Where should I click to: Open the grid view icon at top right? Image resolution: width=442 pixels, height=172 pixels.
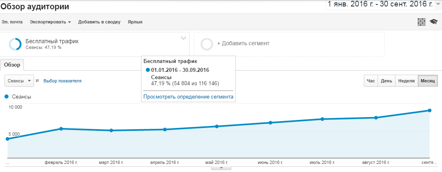pyautogui.click(x=421, y=22)
